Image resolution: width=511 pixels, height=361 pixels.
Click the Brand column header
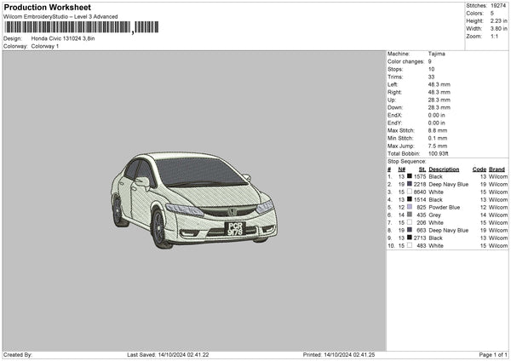(497, 169)
